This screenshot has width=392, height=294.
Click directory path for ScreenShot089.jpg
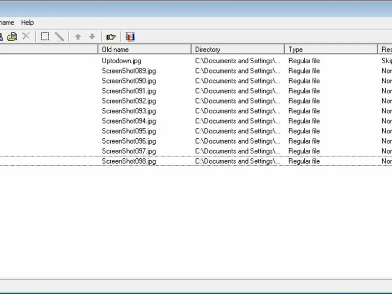point(238,71)
